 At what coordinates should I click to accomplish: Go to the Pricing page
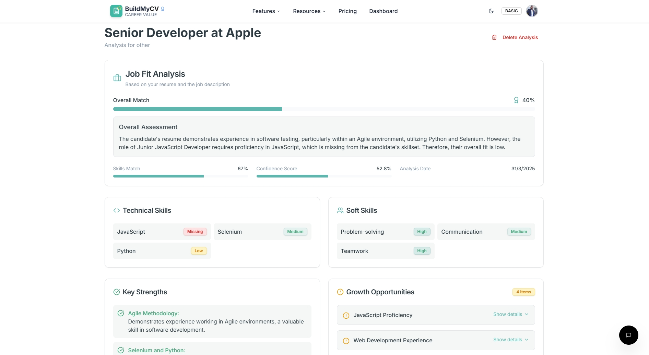point(347,11)
